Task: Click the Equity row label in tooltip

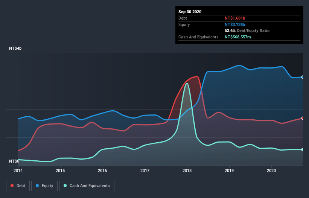Action: pos(184,24)
